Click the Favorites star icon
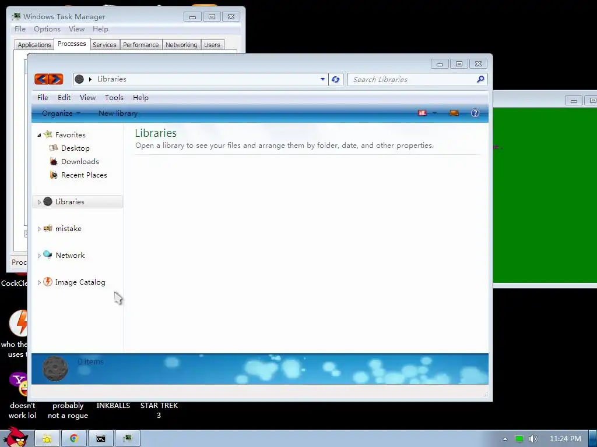Screen dimensions: 597x447 48,134
